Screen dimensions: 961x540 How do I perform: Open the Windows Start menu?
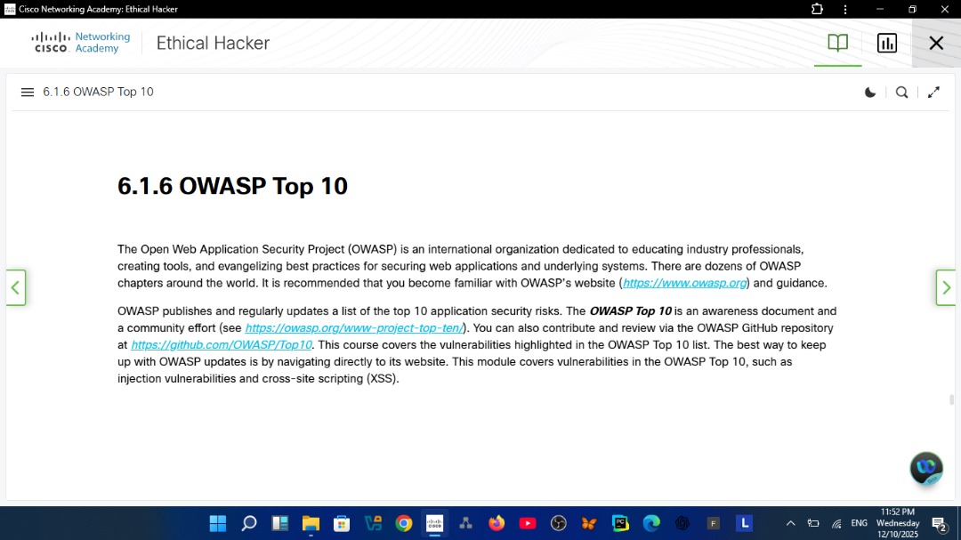click(218, 523)
